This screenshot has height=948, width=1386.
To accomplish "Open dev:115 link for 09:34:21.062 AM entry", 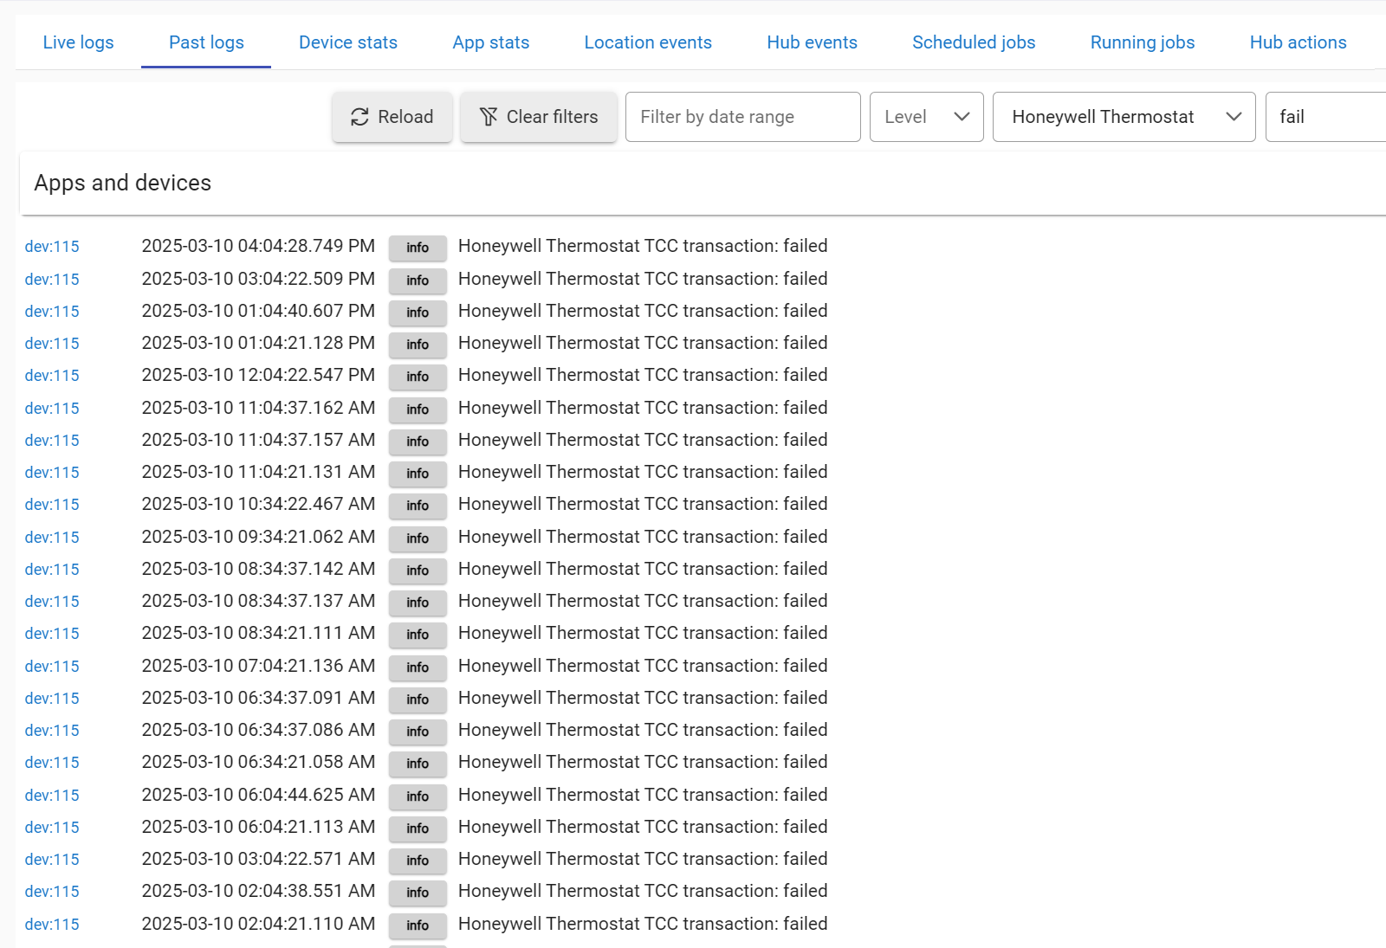I will (x=52, y=538).
